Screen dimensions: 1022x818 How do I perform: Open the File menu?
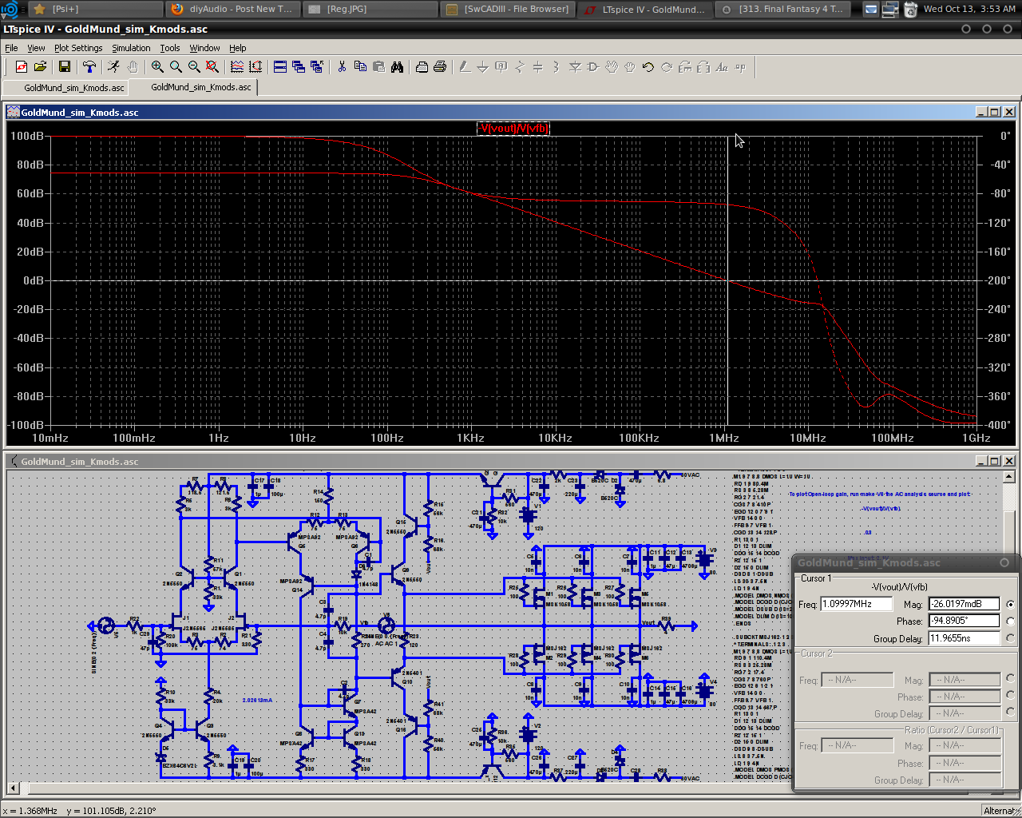point(11,48)
